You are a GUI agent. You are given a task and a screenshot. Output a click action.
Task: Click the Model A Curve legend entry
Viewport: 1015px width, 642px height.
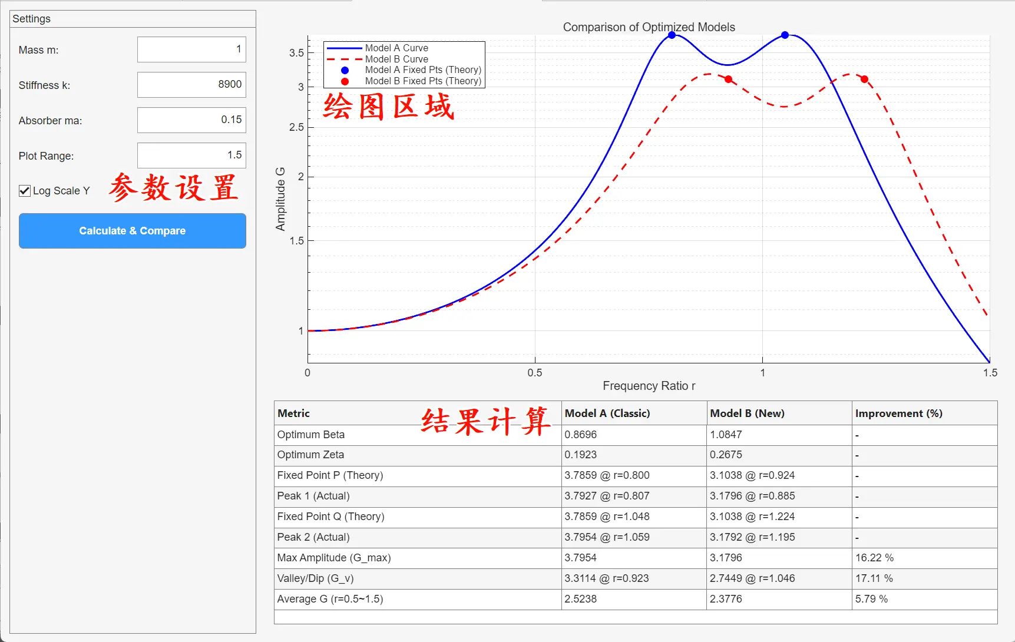(x=396, y=48)
